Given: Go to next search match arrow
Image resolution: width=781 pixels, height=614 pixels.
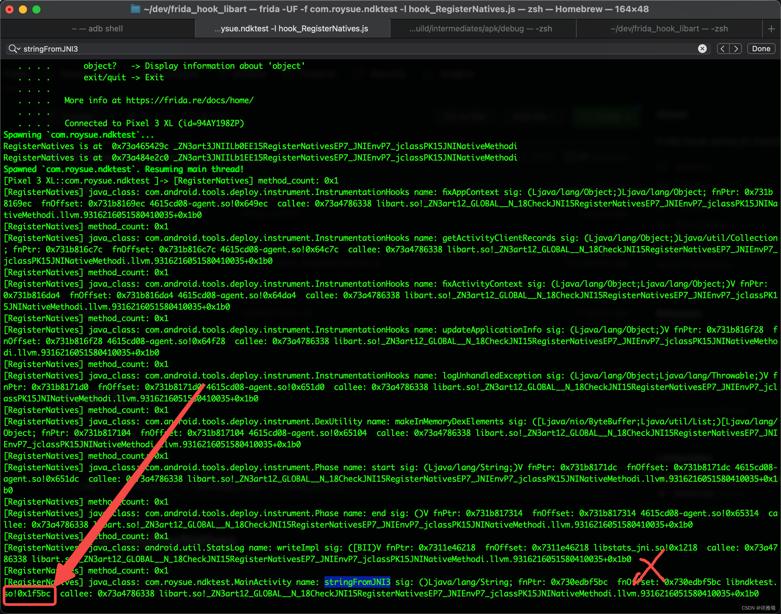Looking at the screenshot, I should [736, 49].
